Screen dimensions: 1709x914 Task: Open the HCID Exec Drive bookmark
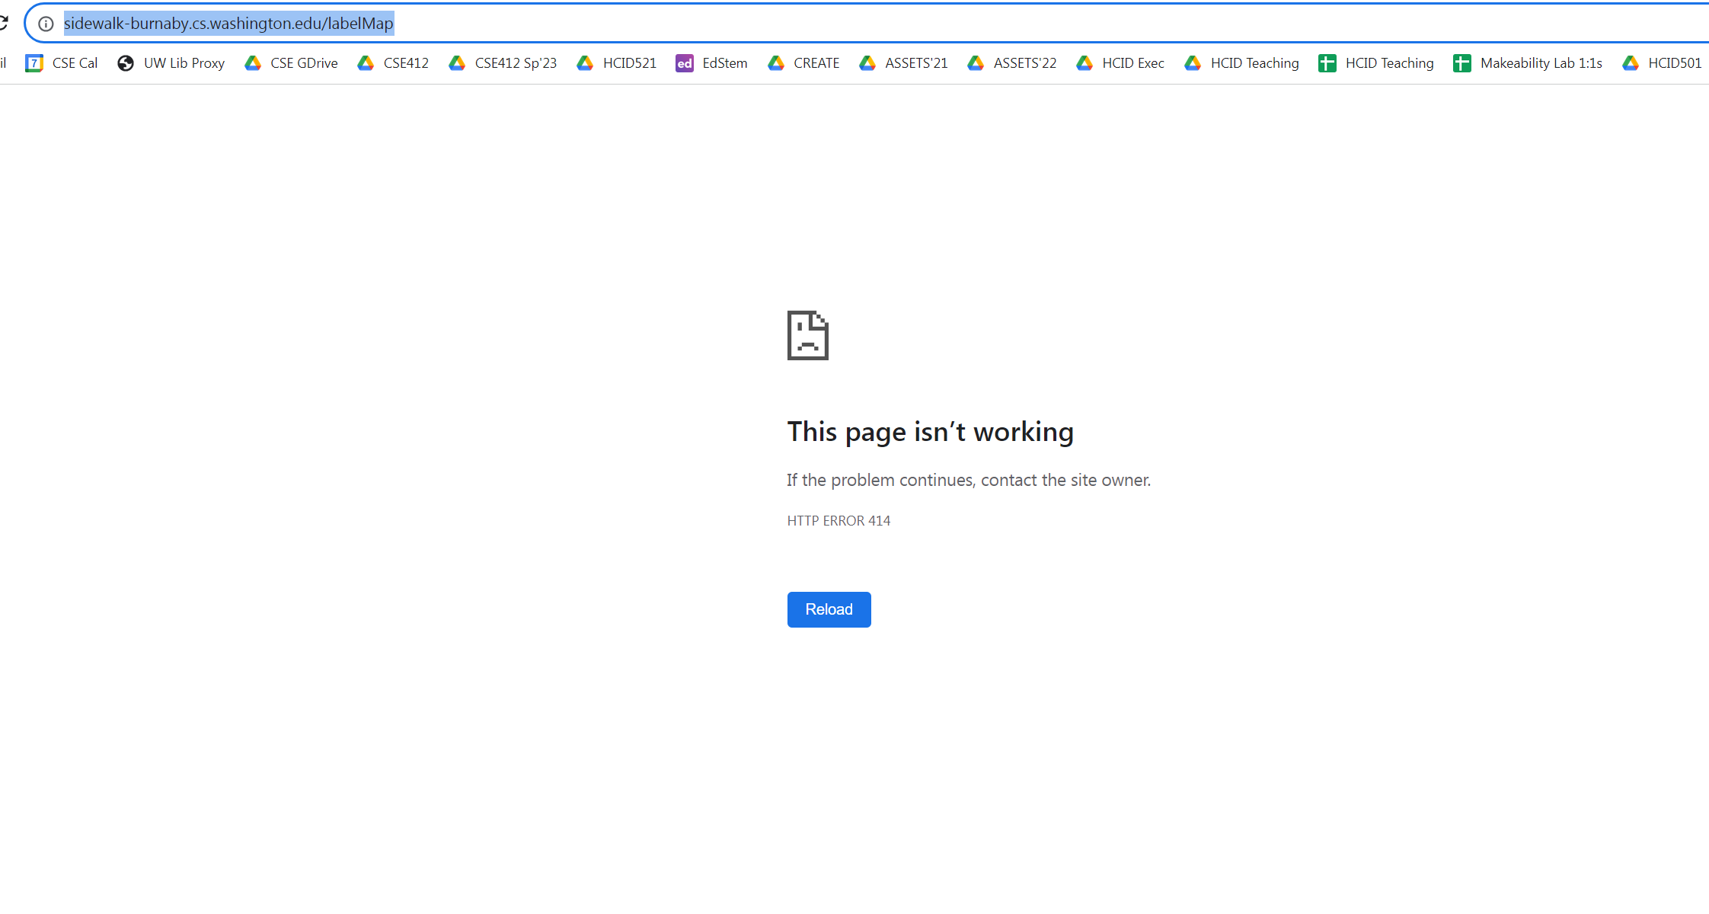pos(1133,63)
